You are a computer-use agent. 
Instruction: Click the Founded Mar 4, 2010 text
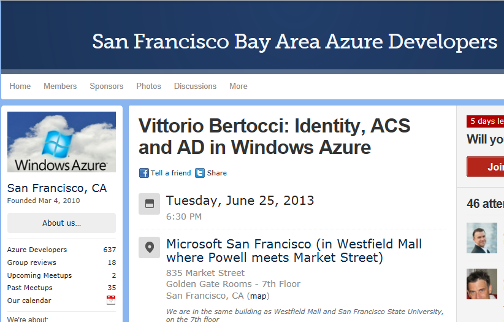click(44, 201)
